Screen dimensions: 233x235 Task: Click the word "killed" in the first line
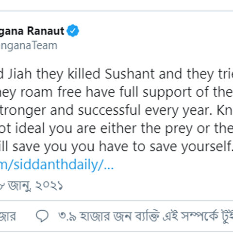click(84, 74)
